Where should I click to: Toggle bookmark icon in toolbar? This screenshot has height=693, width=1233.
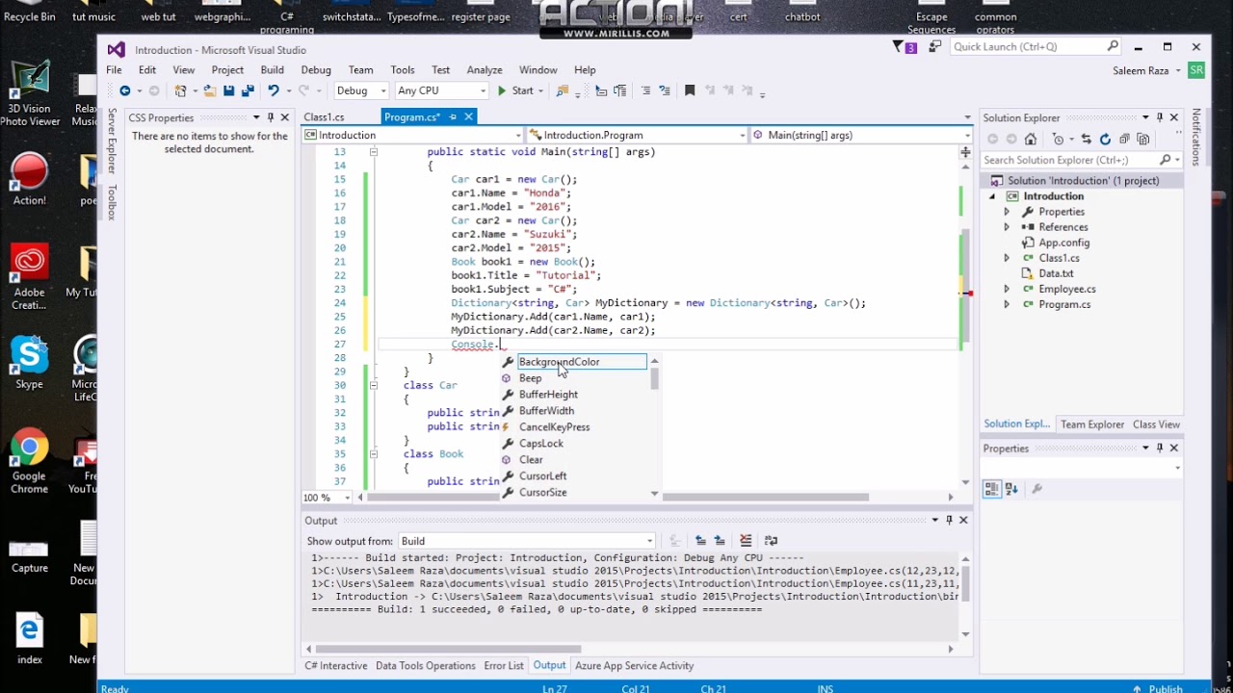[x=690, y=90]
